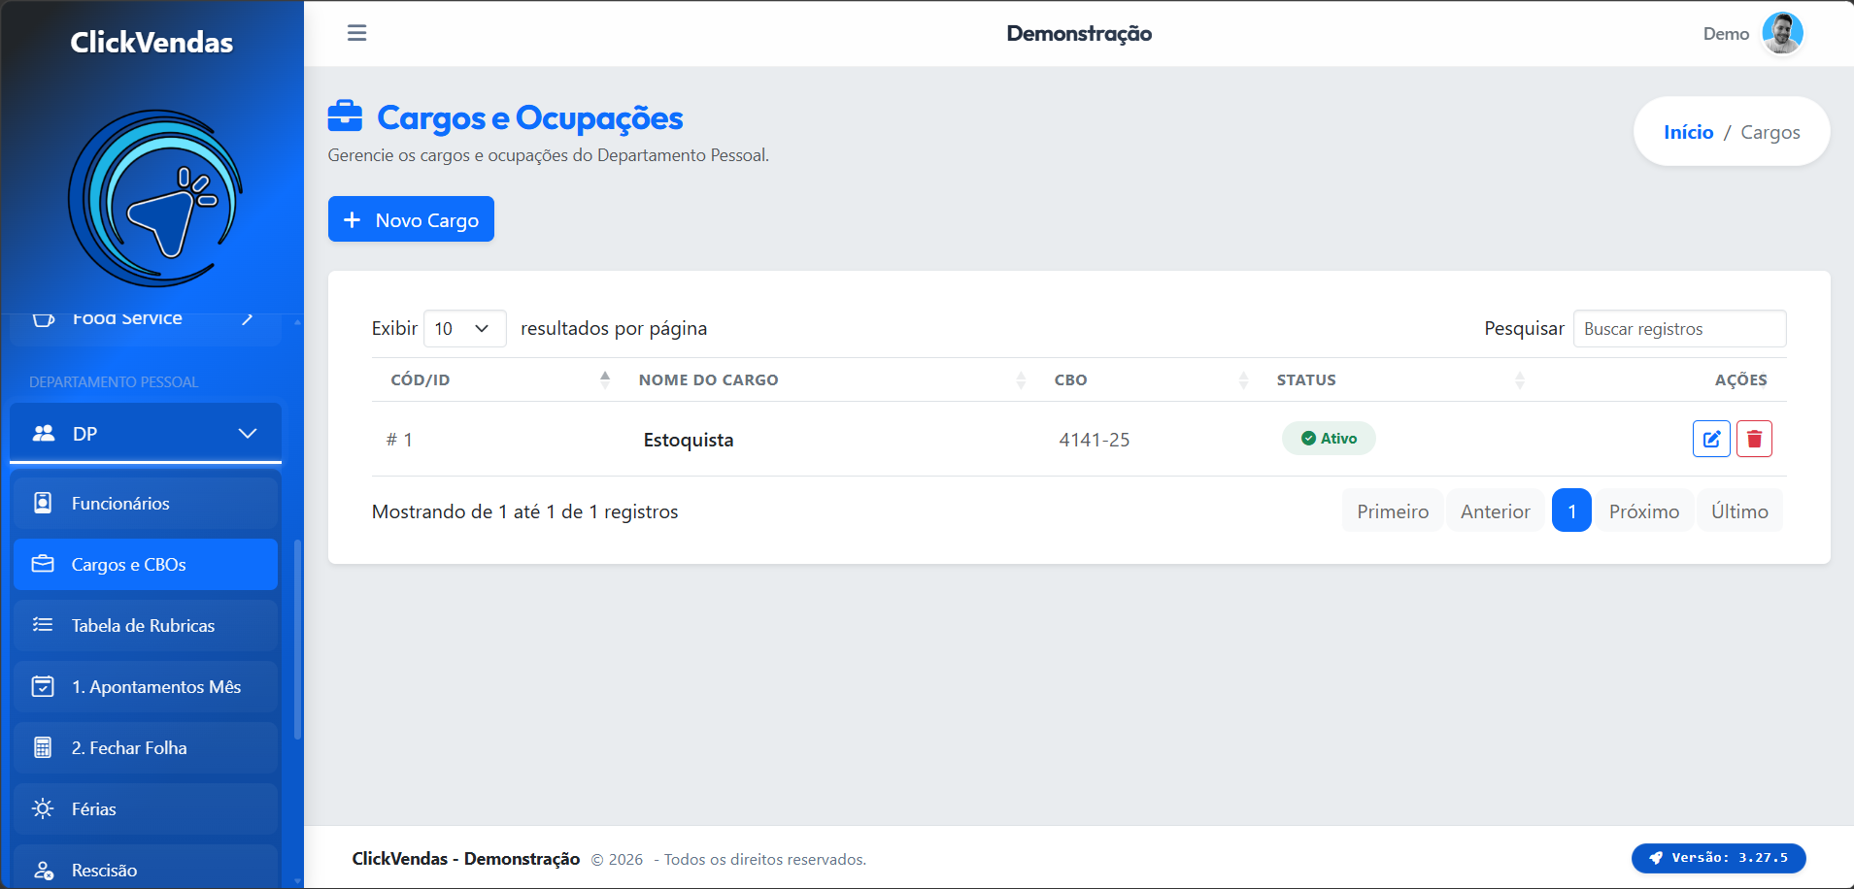Sort by CBO column arrows

click(1243, 379)
